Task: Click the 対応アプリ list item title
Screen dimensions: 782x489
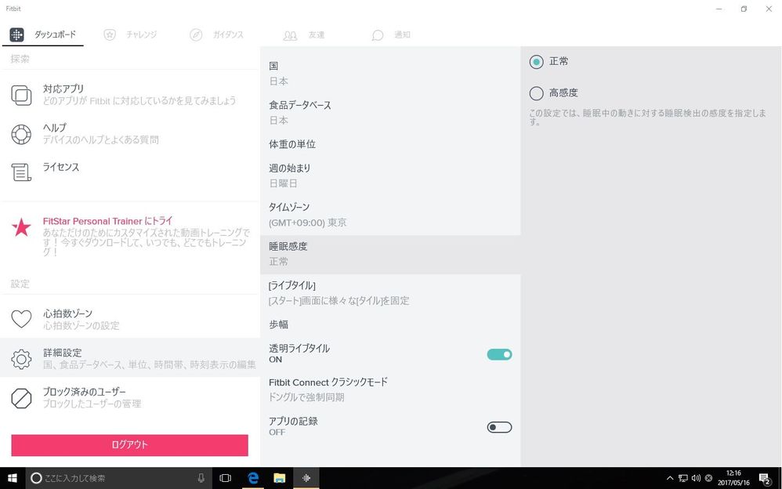Action: pyautogui.click(x=63, y=89)
